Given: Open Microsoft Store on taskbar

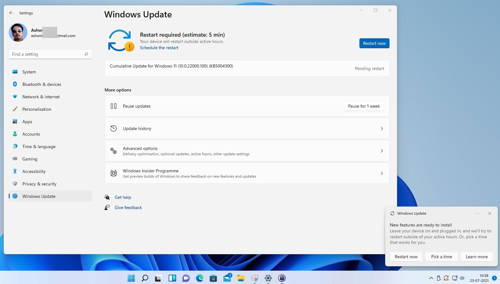Looking at the screenshot, I should [x=213, y=278].
